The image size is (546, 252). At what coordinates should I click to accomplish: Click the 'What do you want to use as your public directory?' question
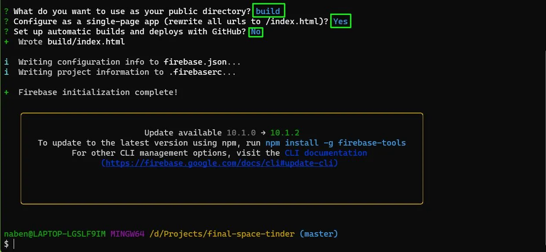(132, 11)
